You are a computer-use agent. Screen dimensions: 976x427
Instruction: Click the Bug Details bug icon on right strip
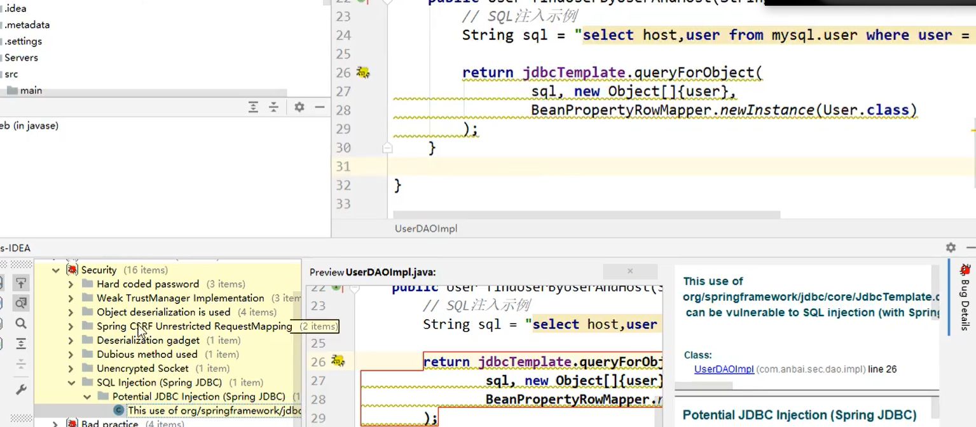(965, 270)
